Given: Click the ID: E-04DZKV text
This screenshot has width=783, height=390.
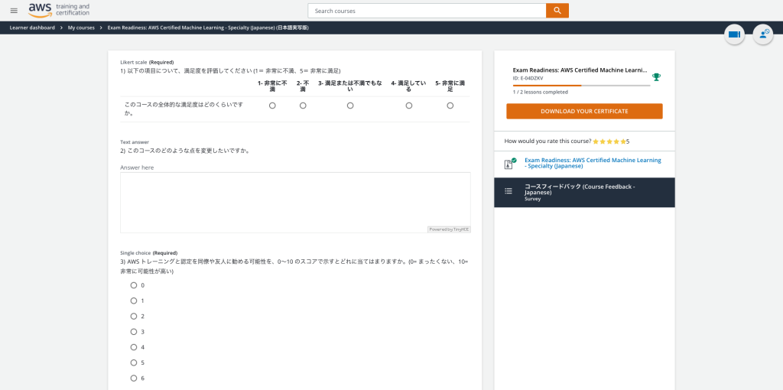Looking at the screenshot, I should tap(528, 79).
